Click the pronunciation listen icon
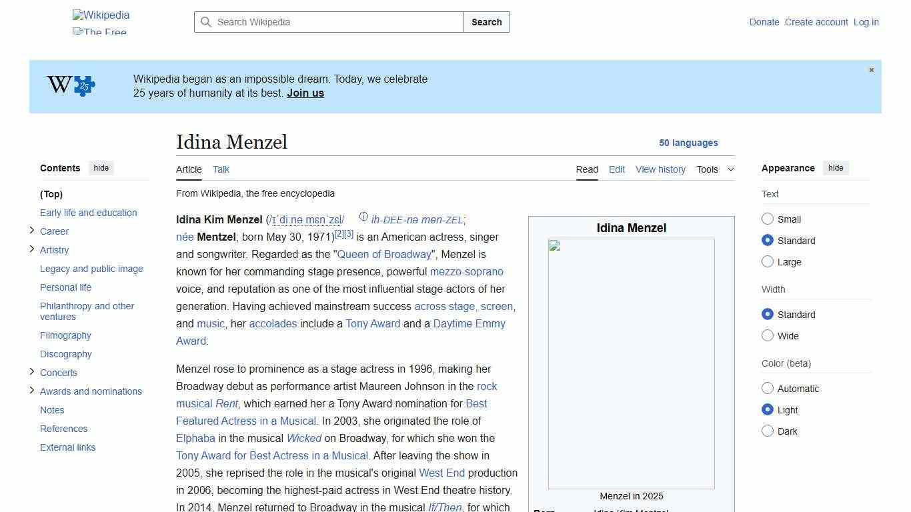 tap(364, 217)
